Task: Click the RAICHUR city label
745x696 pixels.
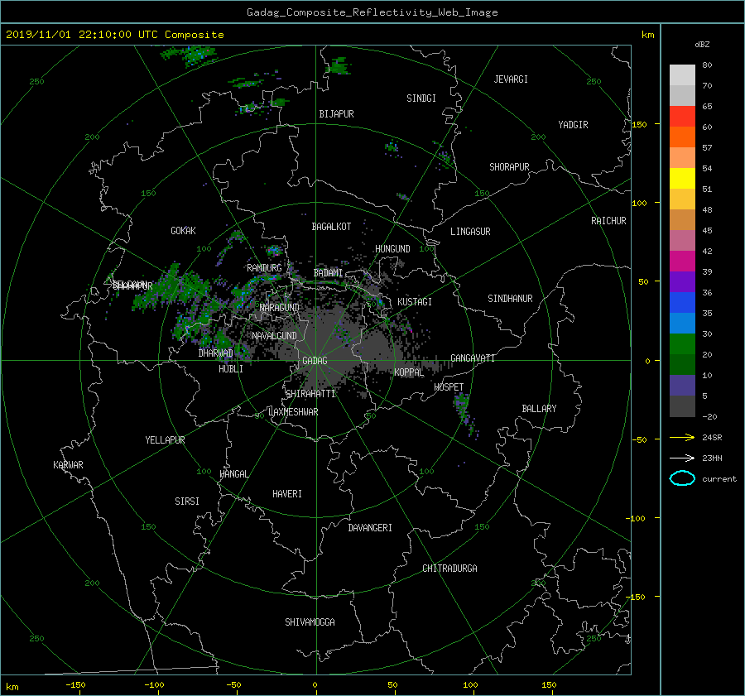Action: coord(608,221)
